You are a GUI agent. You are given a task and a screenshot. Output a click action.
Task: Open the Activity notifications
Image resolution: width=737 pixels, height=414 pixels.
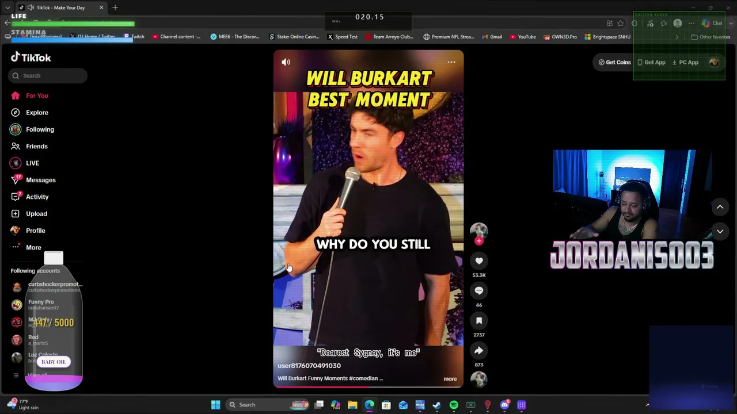30,197
